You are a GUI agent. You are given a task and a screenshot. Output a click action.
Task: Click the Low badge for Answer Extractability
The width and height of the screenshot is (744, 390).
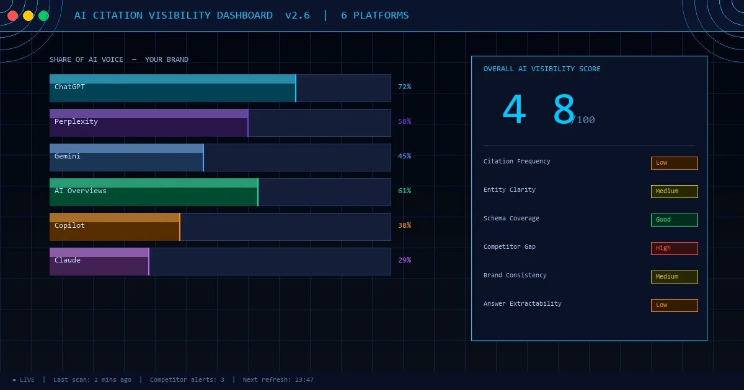coord(675,305)
